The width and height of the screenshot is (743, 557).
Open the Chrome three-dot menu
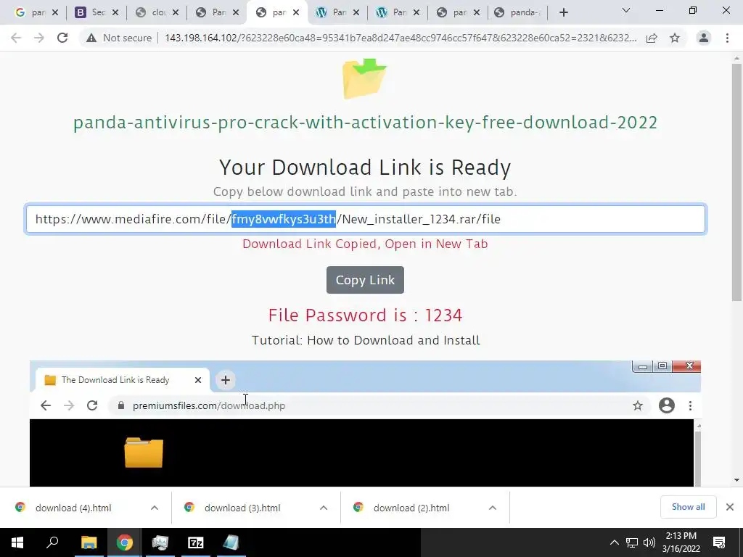[x=727, y=38]
